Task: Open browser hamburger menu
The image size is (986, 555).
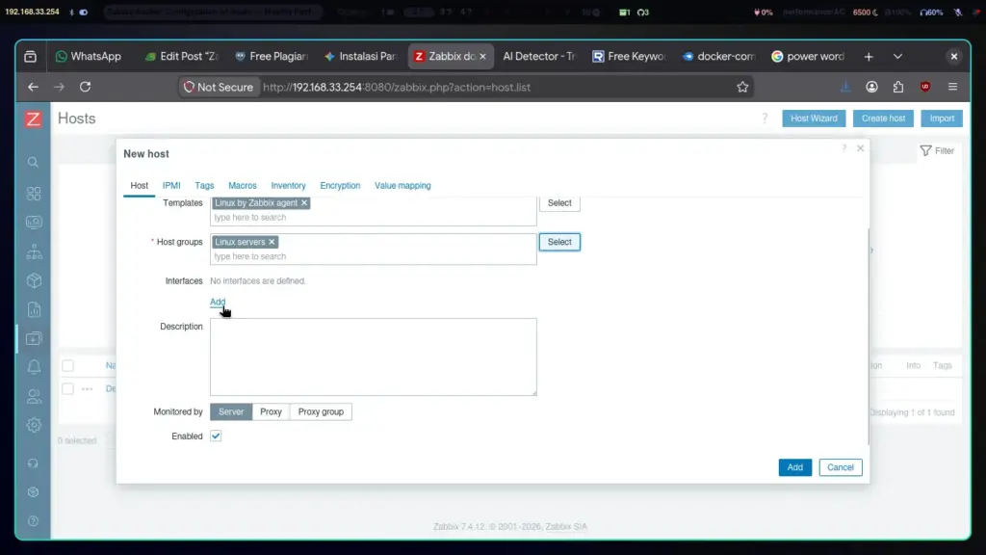Action: 952,87
